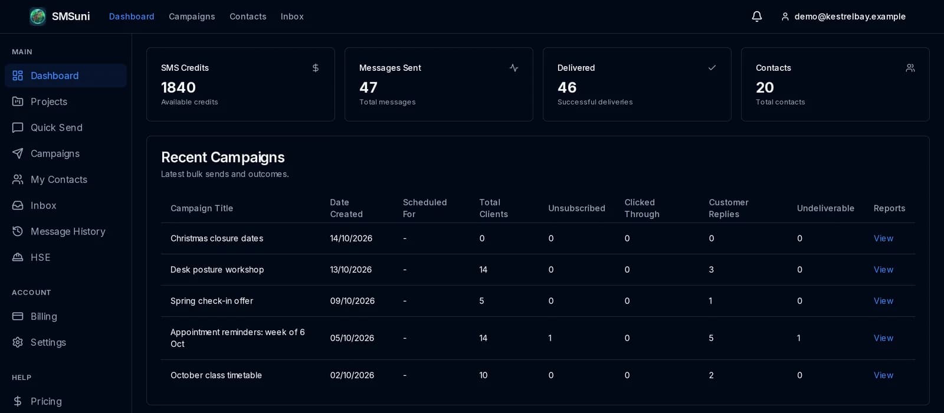Click the SMSuni globe logo icon
Image resolution: width=944 pixels, height=413 pixels.
pyautogui.click(x=38, y=17)
